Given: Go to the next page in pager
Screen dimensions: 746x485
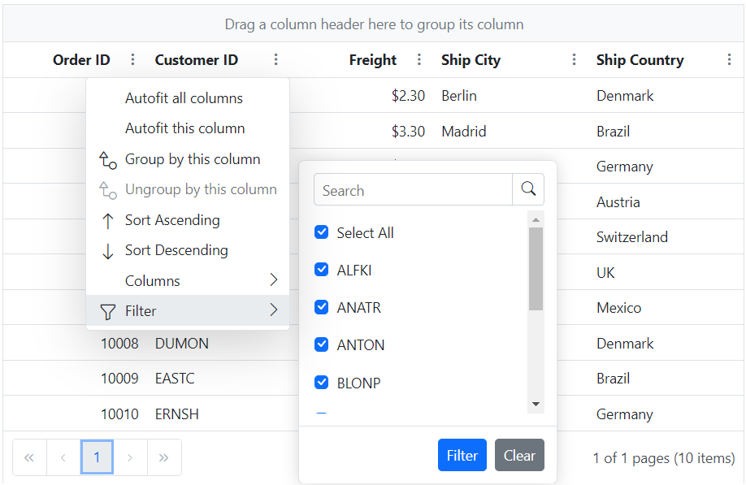Looking at the screenshot, I should (130, 457).
